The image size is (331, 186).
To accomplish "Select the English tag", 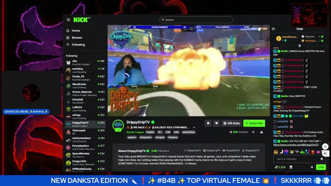I will point(150,132).
